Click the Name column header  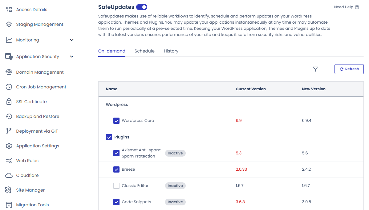(112, 89)
